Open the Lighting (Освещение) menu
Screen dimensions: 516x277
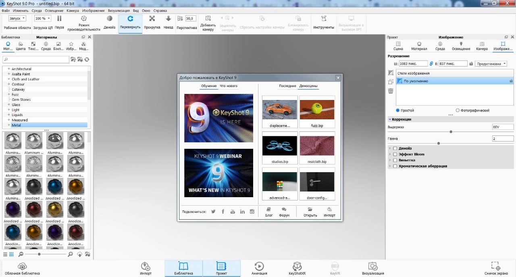54,10
